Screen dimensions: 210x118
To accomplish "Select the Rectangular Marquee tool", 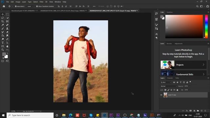I will 7,14.
